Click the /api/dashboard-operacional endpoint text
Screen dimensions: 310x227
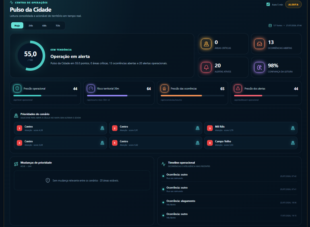(246, 100)
